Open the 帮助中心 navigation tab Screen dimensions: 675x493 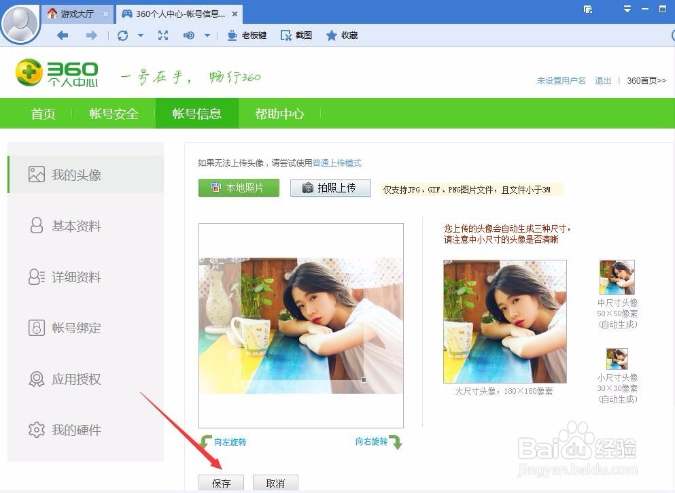tap(279, 114)
